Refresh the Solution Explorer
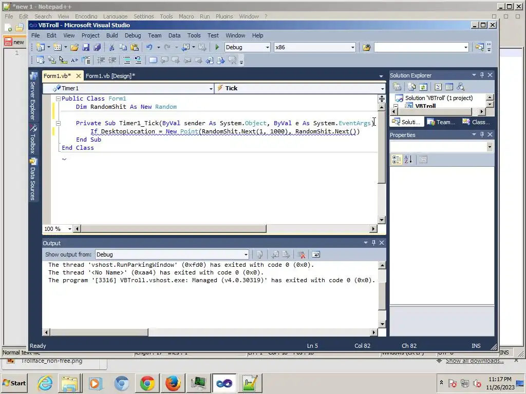Viewport: 526px width, 394px height. [423, 87]
